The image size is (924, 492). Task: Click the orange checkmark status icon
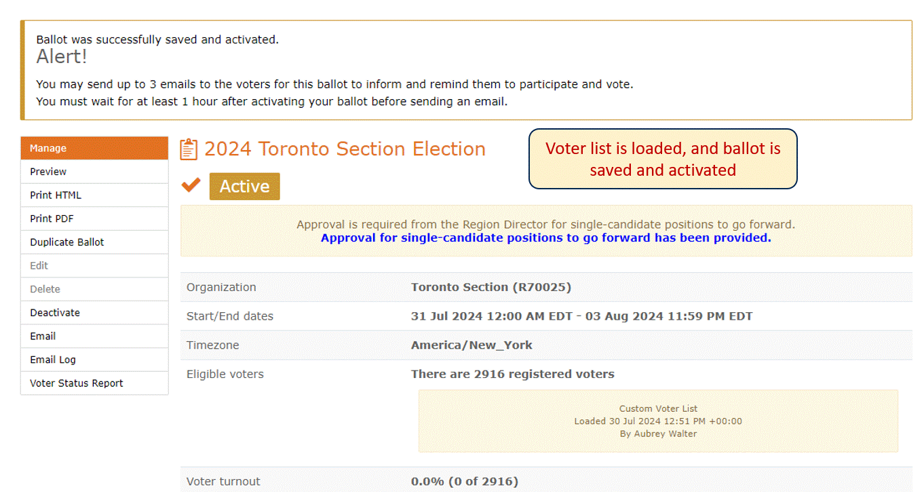(x=191, y=185)
